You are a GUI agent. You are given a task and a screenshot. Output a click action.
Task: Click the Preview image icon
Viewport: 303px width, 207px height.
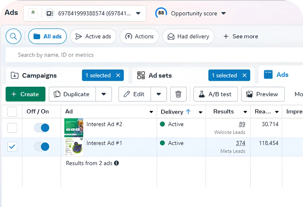[249, 94]
